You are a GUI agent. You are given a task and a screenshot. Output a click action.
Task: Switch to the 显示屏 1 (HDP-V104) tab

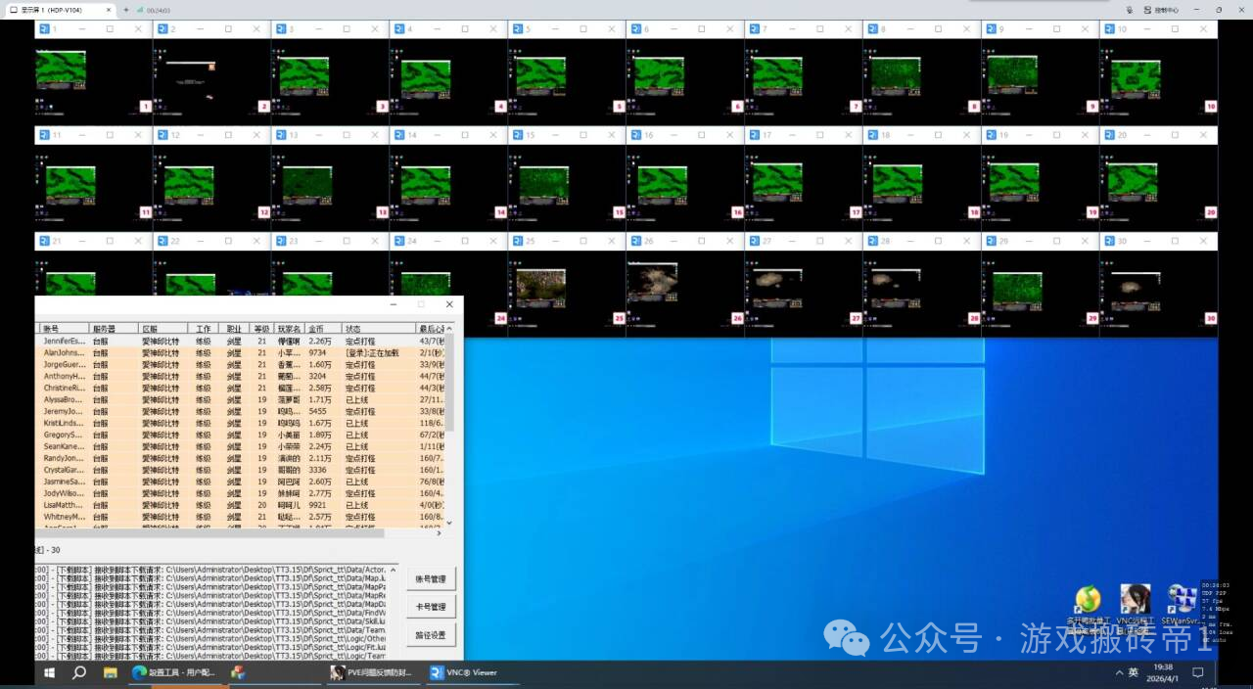click(57, 10)
